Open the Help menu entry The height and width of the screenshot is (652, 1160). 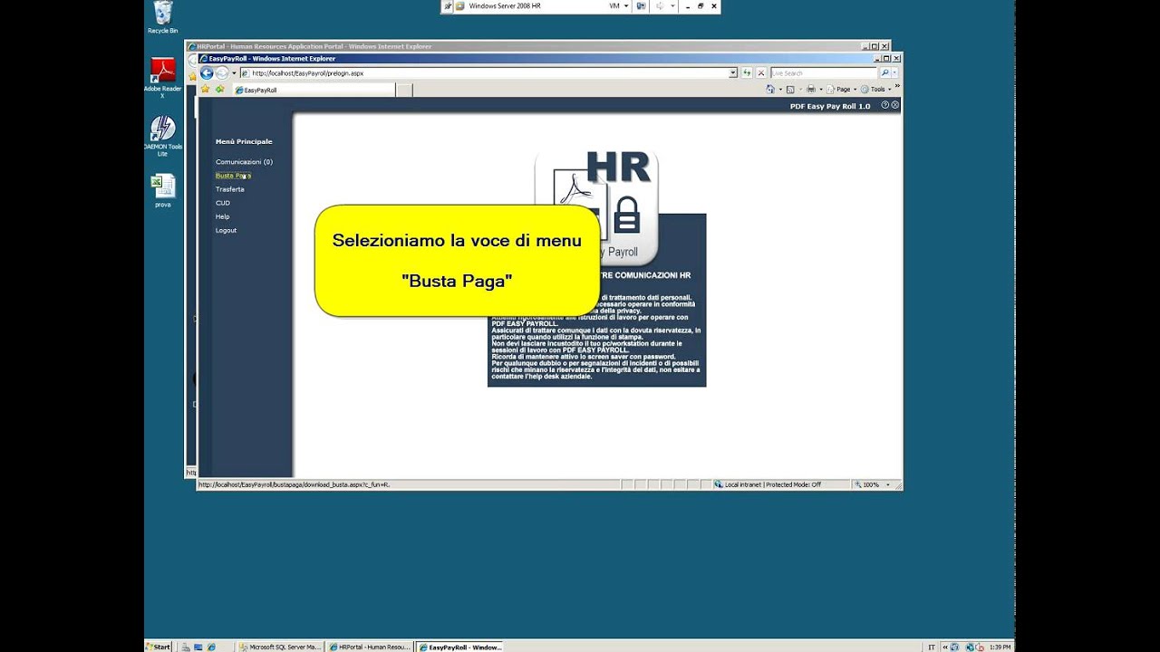(x=222, y=216)
